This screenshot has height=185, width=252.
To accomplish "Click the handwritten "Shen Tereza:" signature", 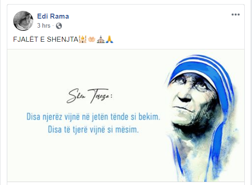I will [x=89, y=96].
